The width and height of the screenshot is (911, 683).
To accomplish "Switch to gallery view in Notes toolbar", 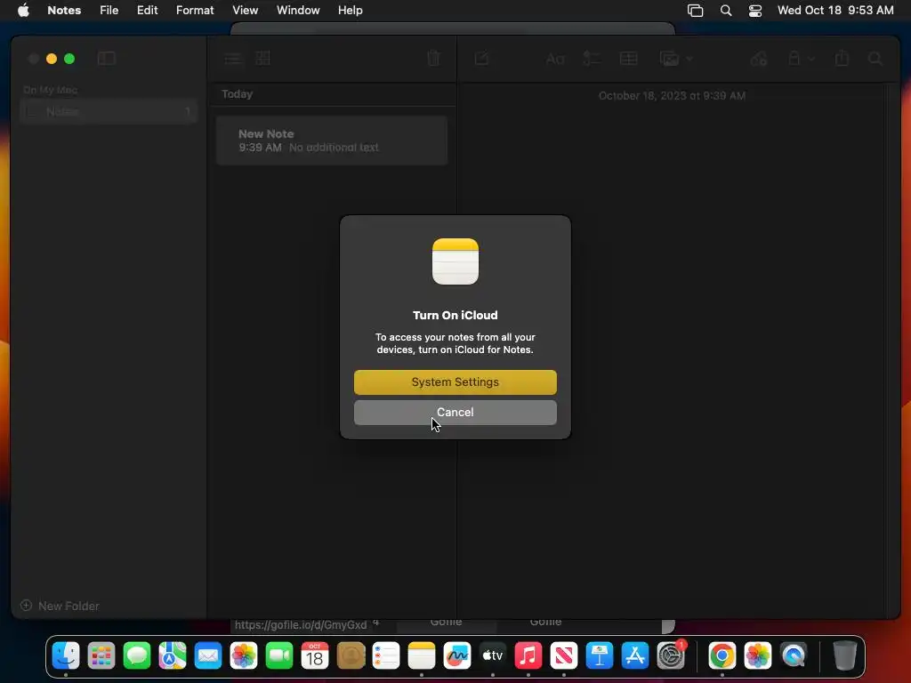I will click(x=263, y=59).
